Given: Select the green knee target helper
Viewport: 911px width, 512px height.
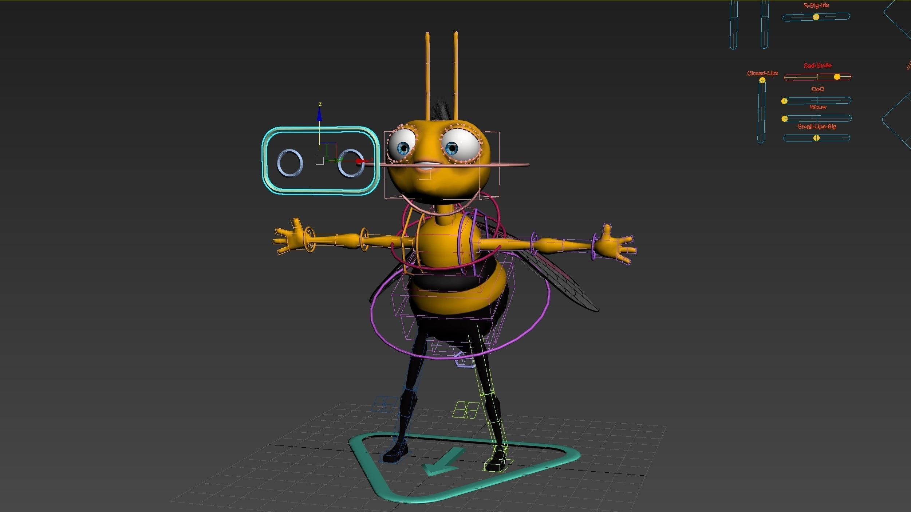Looking at the screenshot, I should pyautogui.click(x=466, y=409).
